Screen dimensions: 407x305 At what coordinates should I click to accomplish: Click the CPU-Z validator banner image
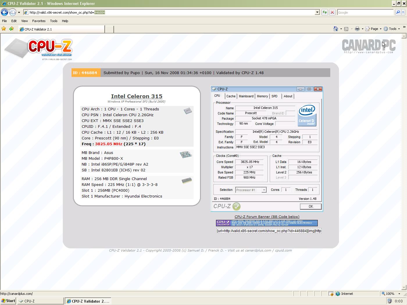pyautogui.click(x=267, y=223)
